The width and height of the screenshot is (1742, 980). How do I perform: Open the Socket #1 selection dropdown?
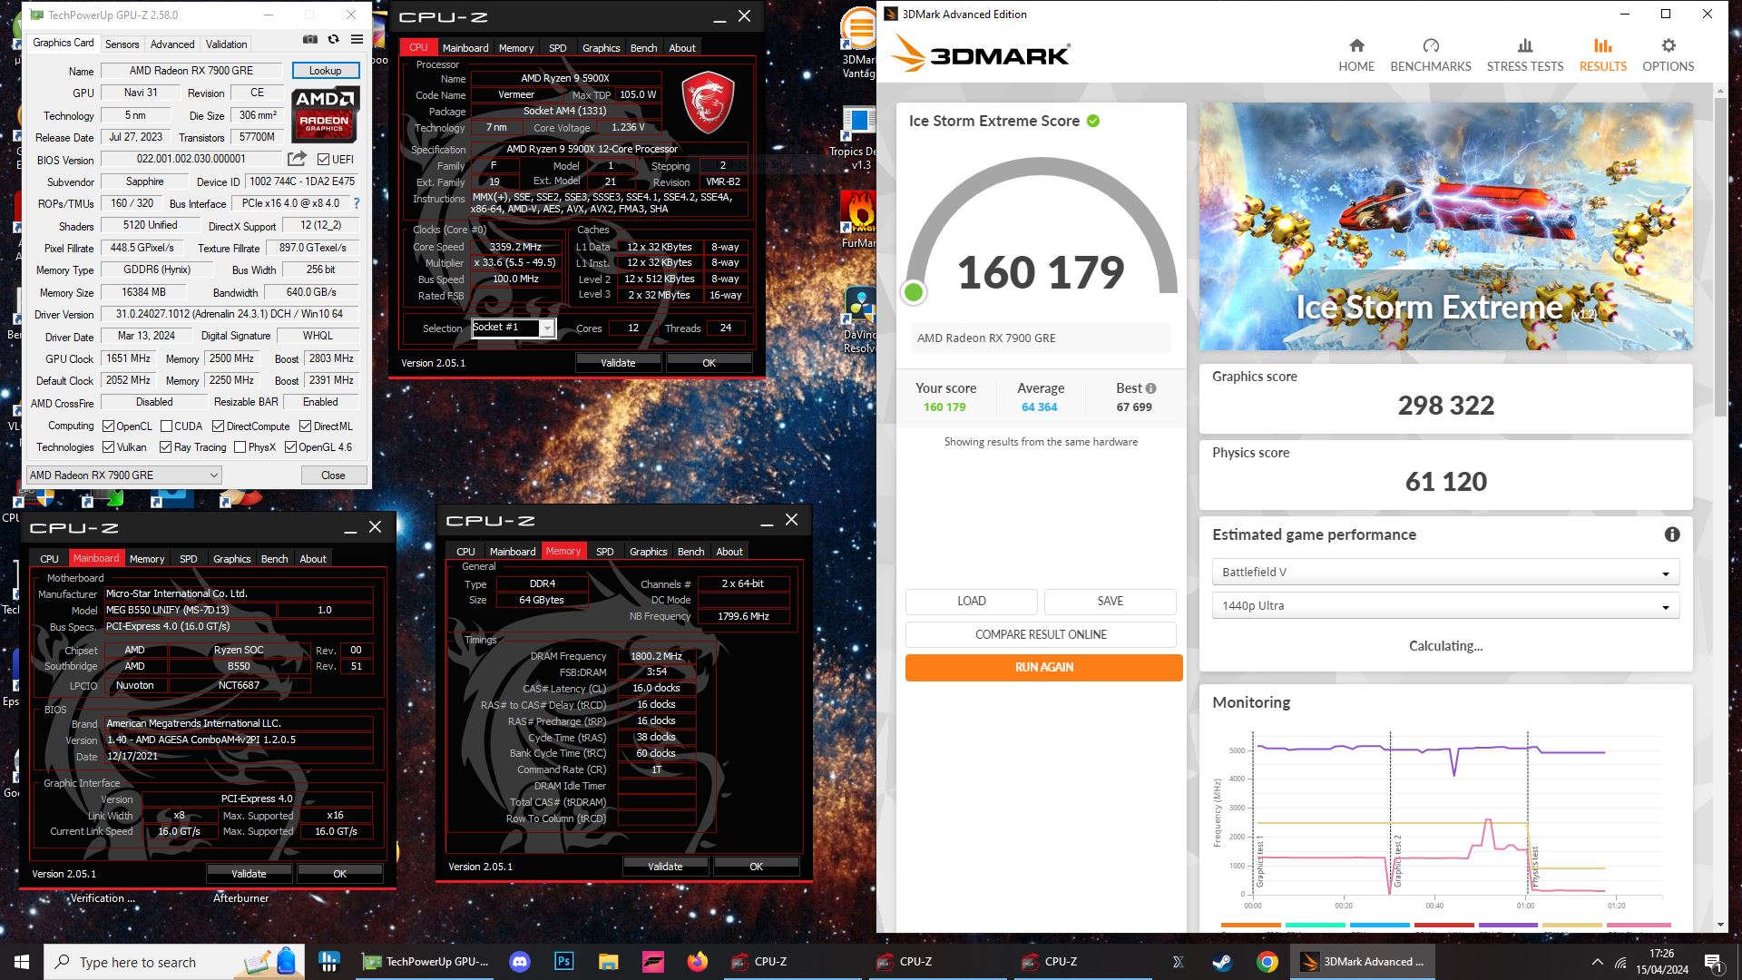tap(513, 328)
